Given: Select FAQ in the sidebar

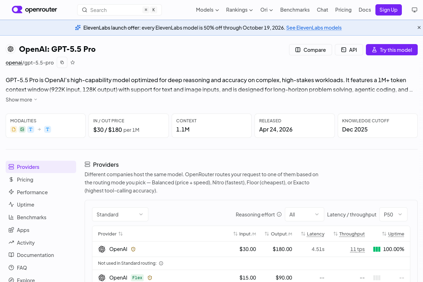Looking at the screenshot, I should tap(41, 268).
